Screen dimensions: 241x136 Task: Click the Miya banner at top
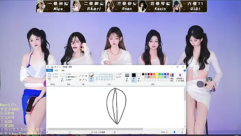point(53,6)
